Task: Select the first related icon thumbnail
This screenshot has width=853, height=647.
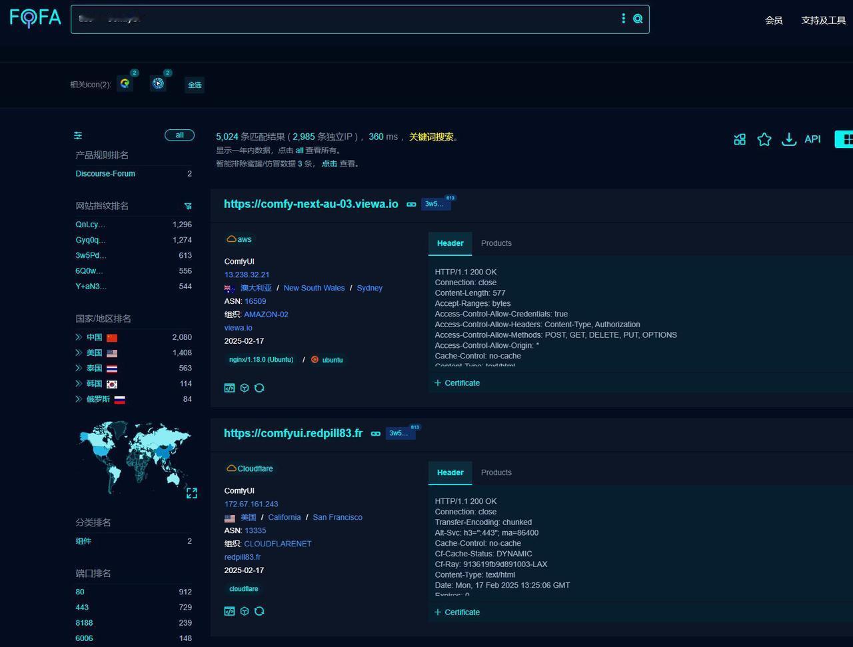Action: (125, 83)
